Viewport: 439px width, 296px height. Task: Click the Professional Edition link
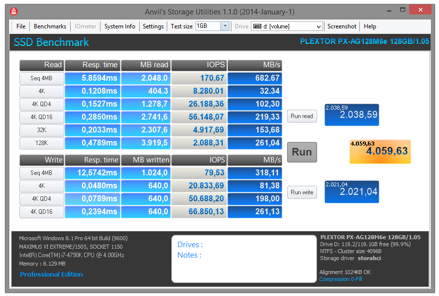click(51, 274)
